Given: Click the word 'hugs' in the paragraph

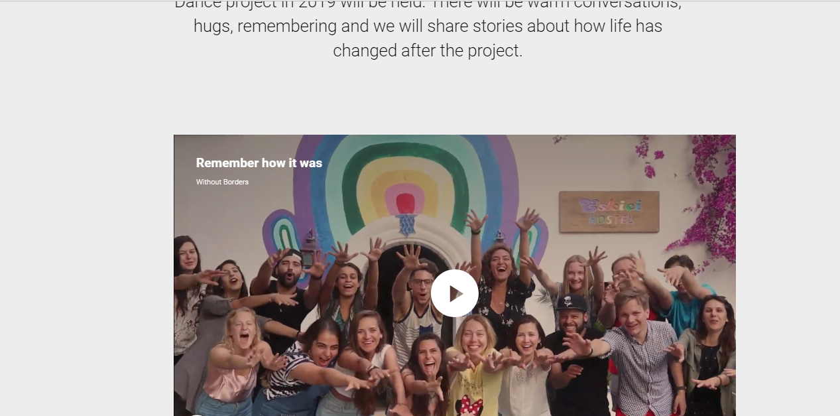Looking at the screenshot, I should coord(211,27).
